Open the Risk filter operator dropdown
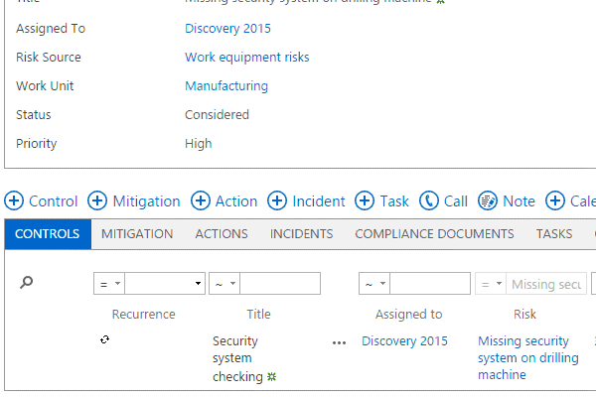 coord(491,284)
